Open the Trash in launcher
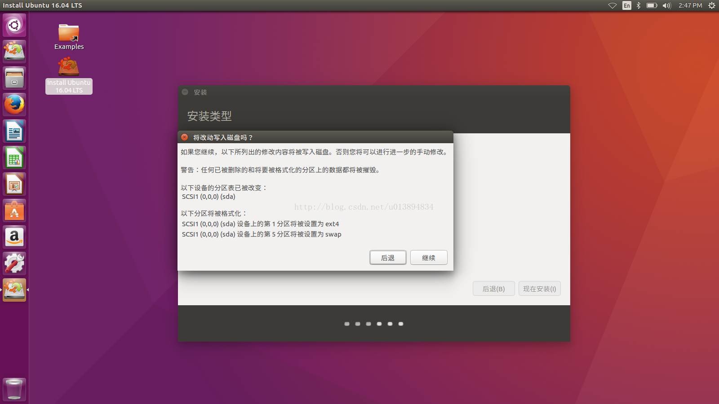The image size is (719, 404). click(x=14, y=389)
